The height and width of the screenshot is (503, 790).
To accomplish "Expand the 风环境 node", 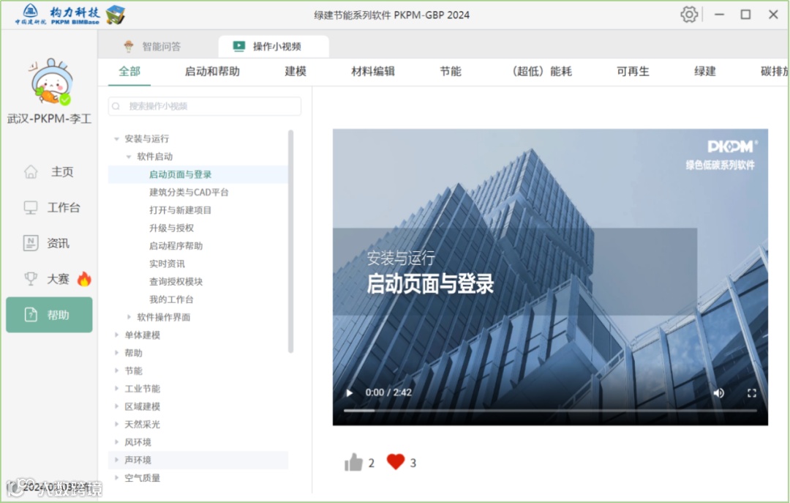I will pyautogui.click(x=117, y=442).
